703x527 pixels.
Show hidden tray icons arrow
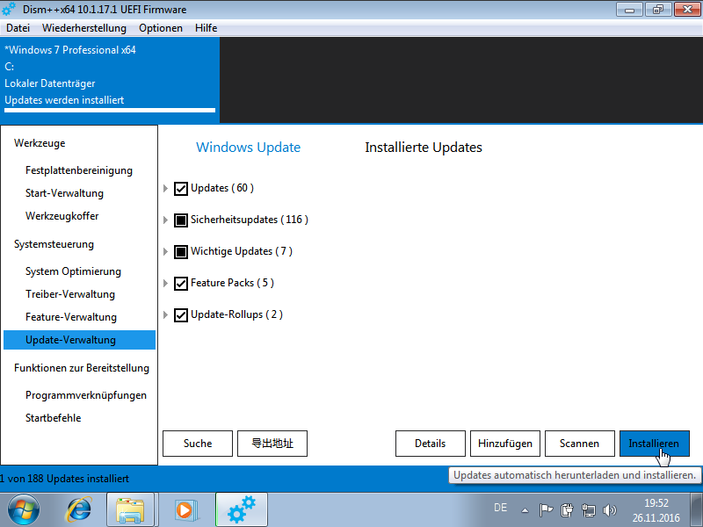[x=525, y=510]
